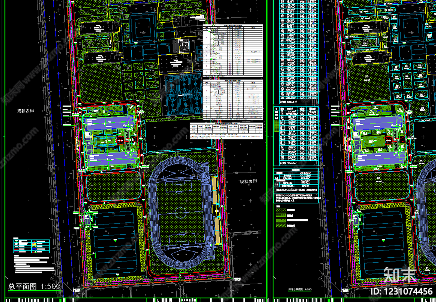Click the small '1:500' title under the right drawing
This screenshot has width=436, height=302.
tap(300, 290)
